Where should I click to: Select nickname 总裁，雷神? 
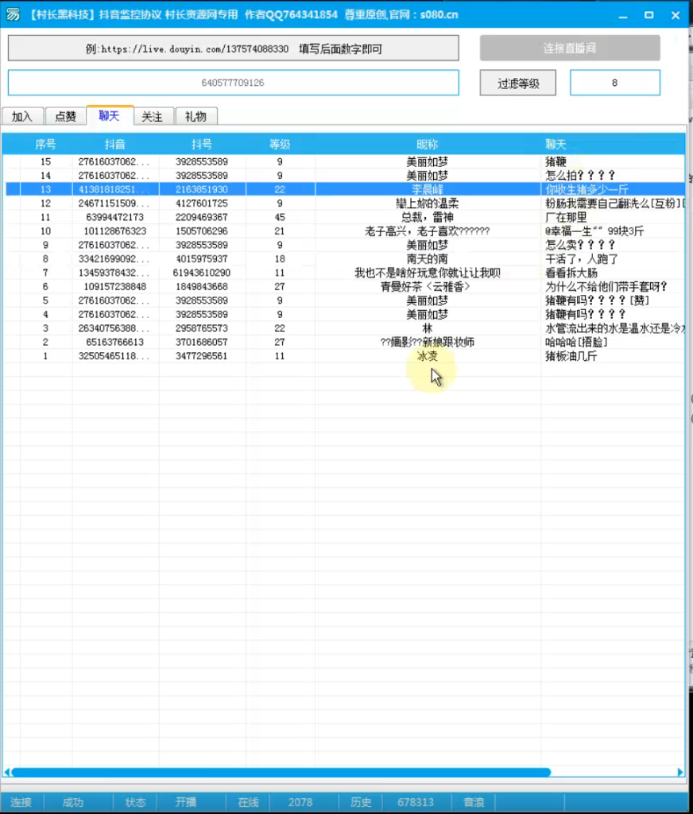pos(428,217)
